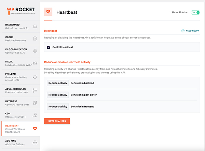Screen dimensions: 205x151
Task: Toggle the Show Sidebar switch off
Action: [195, 12]
